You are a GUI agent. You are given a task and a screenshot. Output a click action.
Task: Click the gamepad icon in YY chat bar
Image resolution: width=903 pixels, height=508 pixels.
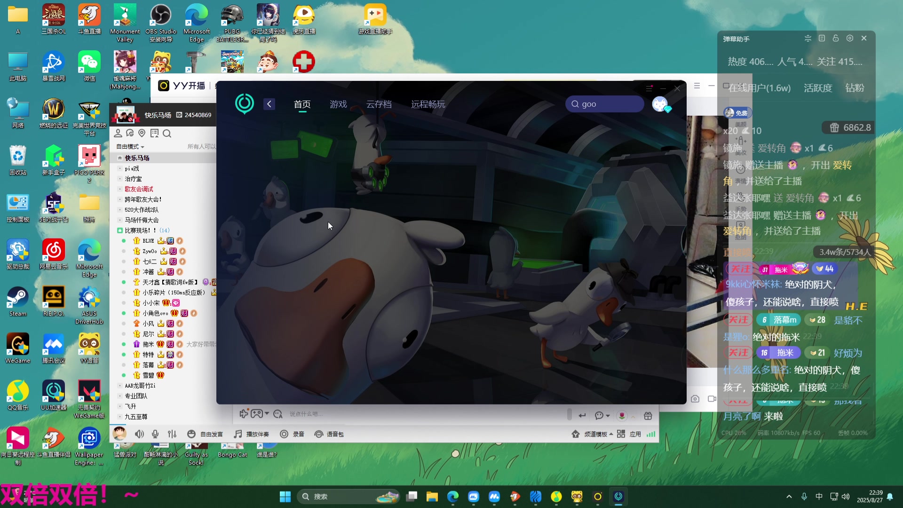pos(257,414)
